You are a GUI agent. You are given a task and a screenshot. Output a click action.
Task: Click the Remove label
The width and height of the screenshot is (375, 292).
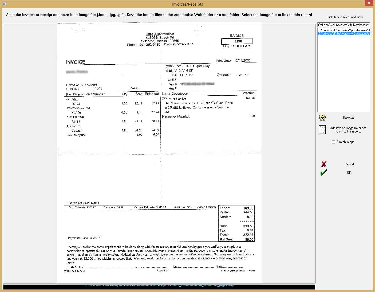tap(348, 118)
